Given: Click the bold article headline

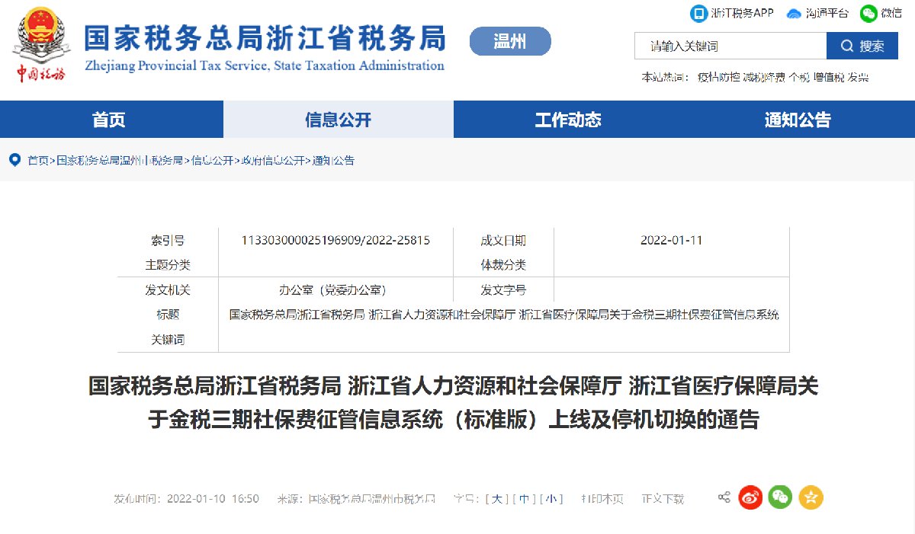Looking at the screenshot, I should pos(454,402).
